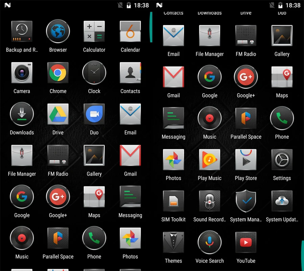The width and height of the screenshot is (304, 271).
Task: Open Messaging in the left screenshot
Action: [x=130, y=197]
